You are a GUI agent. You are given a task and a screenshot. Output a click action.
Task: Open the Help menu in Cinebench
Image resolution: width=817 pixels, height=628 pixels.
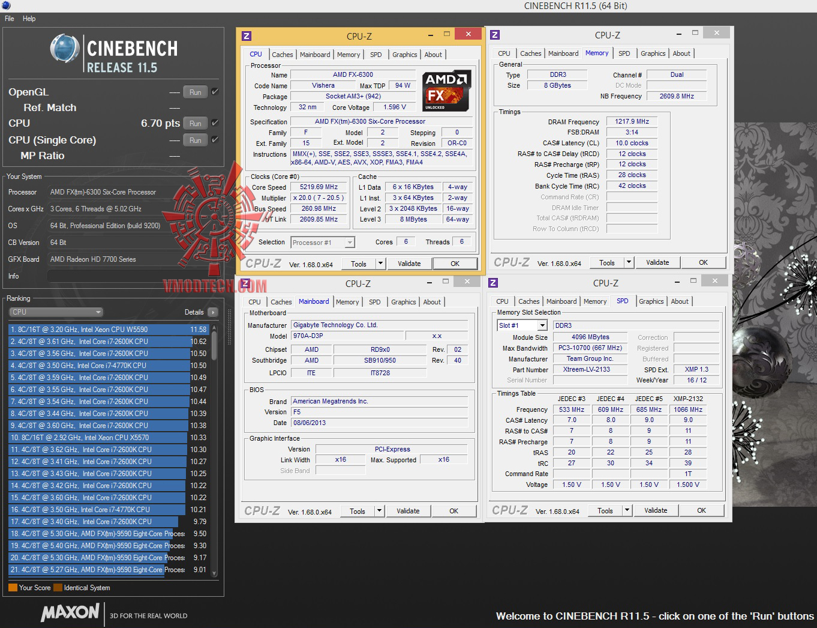click(x=29, y=19)
